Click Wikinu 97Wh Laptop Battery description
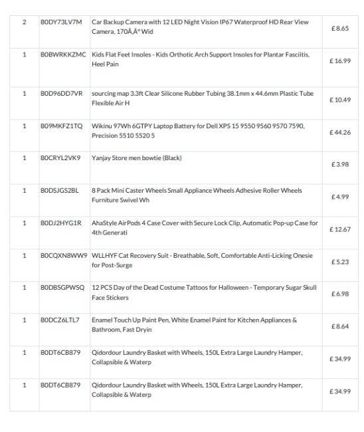Viewport: 364px width, 432px height. (198, 130)
